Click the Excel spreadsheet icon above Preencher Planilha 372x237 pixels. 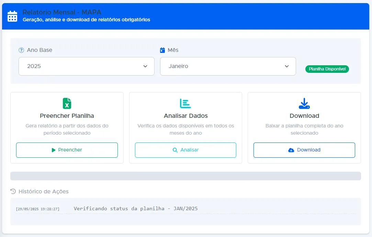[67, 103]
